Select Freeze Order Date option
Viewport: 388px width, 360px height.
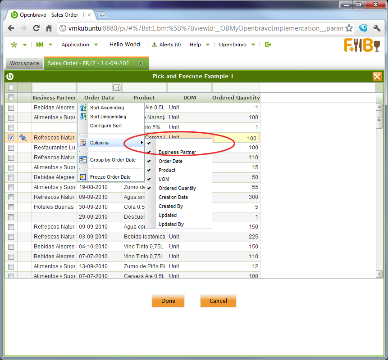(x=110, y=177)
